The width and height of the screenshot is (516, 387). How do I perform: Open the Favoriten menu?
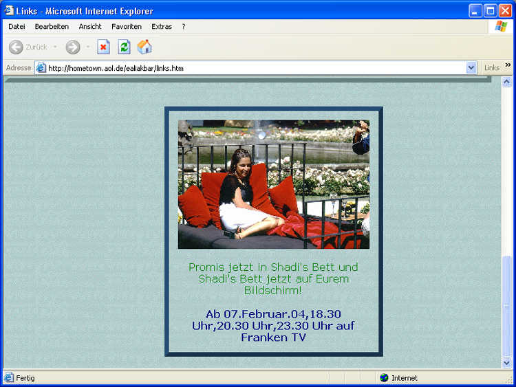127,26
